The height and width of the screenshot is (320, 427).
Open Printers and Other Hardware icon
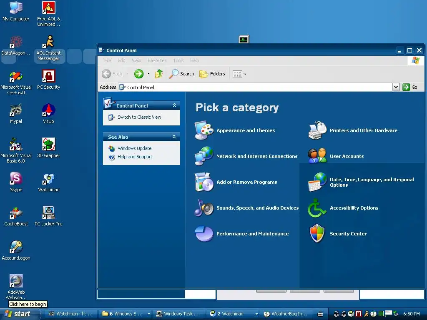[x=317, y=130]
